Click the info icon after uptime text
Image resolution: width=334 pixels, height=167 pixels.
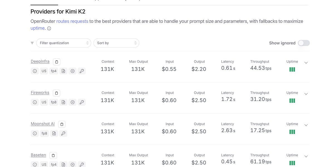coord(49,28)
